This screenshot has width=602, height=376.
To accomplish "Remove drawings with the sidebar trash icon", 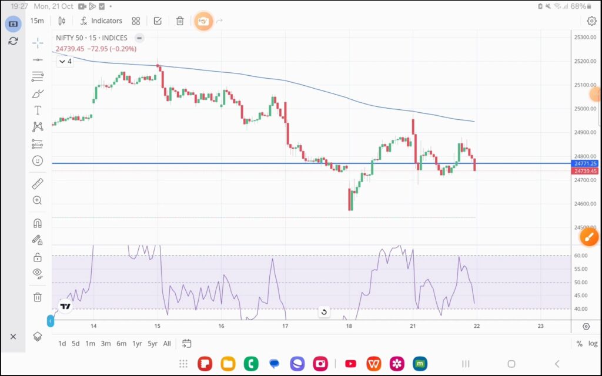I will 38,297.
